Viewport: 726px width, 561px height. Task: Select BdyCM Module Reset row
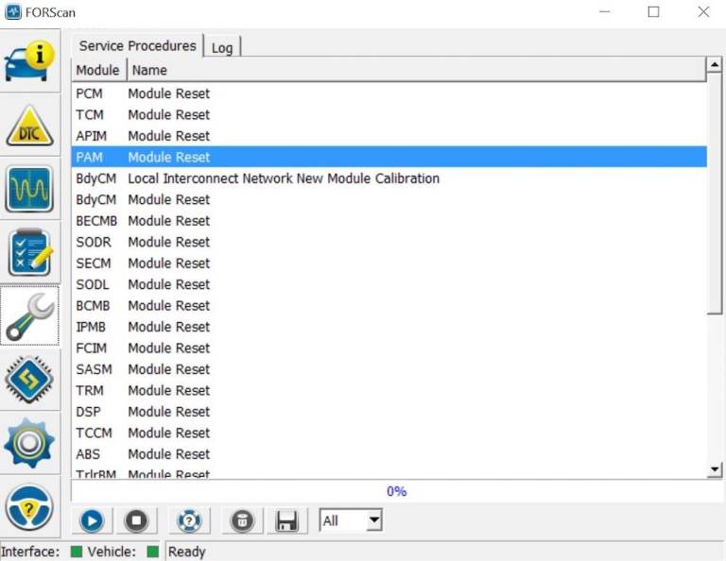pyautogui.click(x=389, y=200)
